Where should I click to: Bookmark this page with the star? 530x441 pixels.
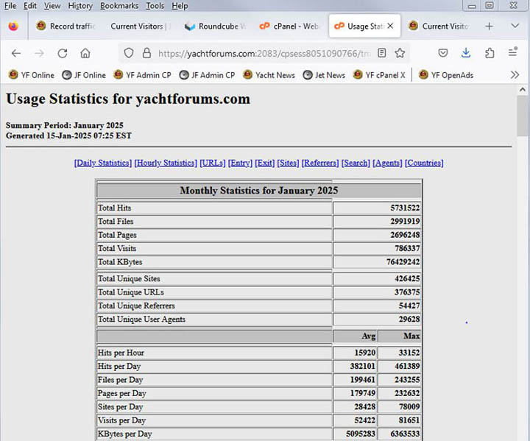click(x=400, y=53)
